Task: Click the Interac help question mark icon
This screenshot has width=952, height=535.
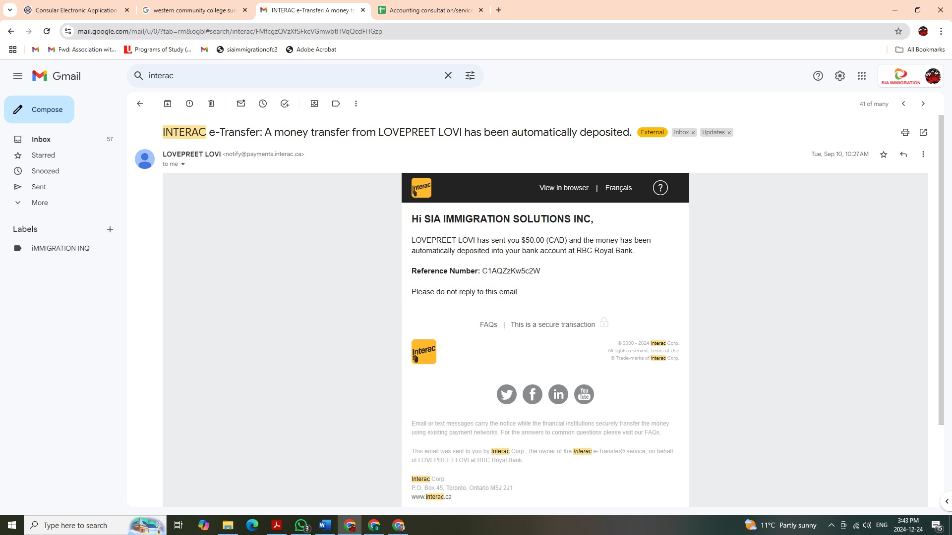Action: tap(660, 188)
